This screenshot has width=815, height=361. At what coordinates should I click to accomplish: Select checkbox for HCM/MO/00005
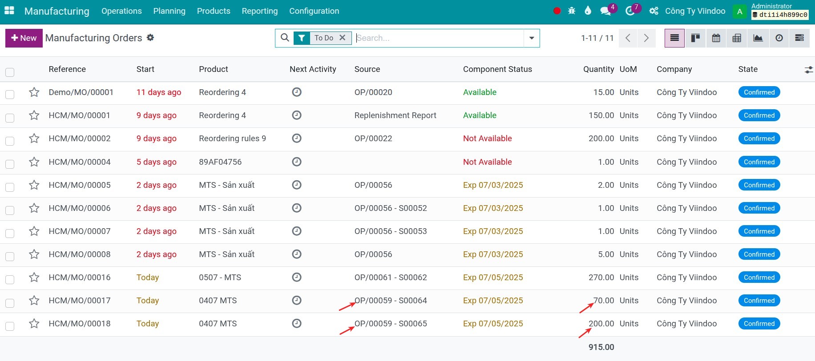(10, 187)
